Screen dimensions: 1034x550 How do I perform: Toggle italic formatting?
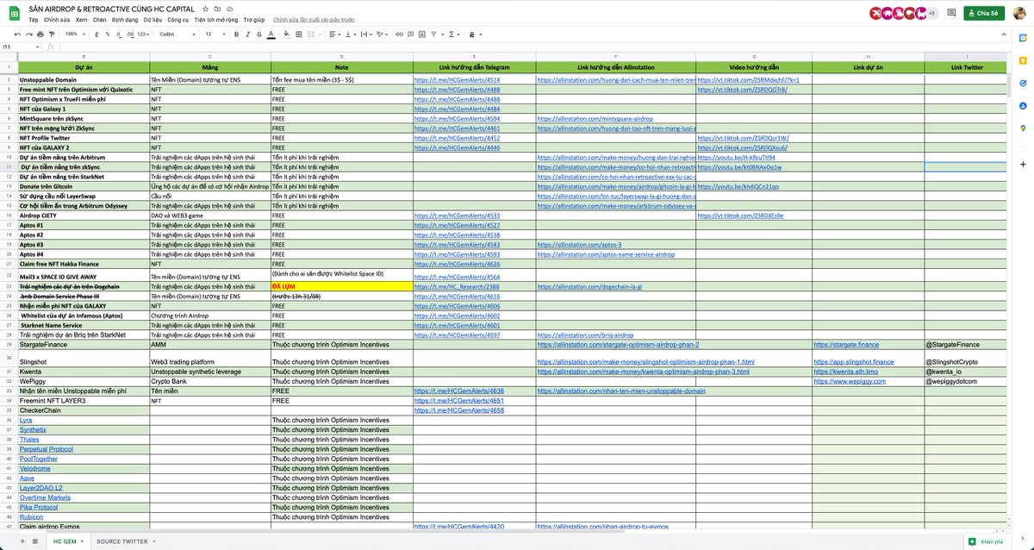click(x=247, y=34)
